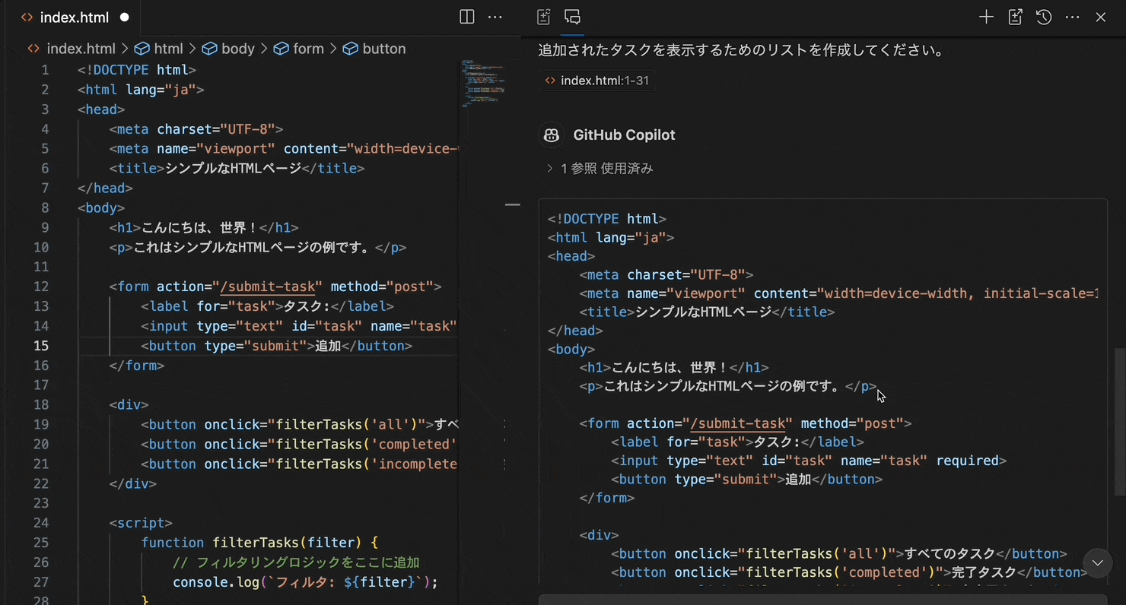Click line number 12 in the gutter
1126x605 pixels.
click(x=40, y=287)
